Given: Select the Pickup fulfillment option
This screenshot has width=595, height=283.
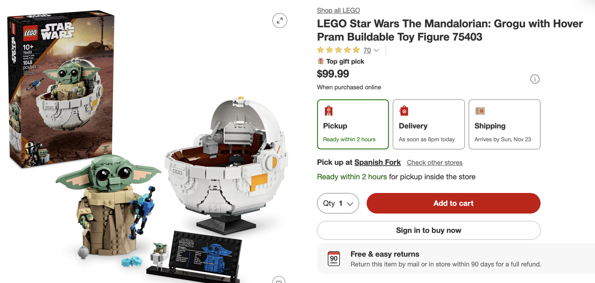Looking at the screenshot, I should click(x=353, y=124).
